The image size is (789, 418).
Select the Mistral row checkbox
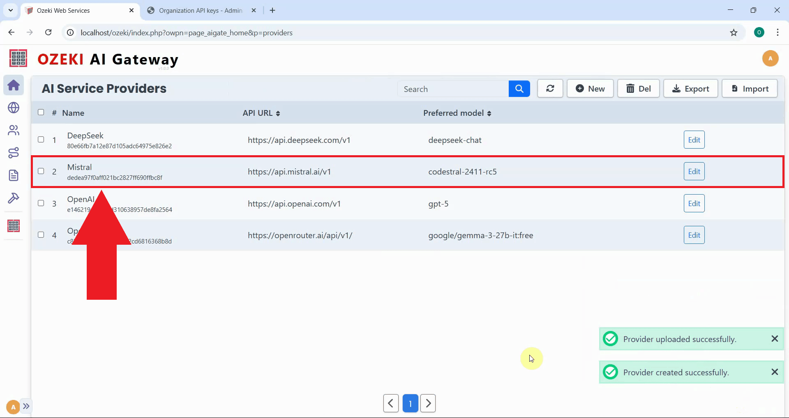coord(41,171)
